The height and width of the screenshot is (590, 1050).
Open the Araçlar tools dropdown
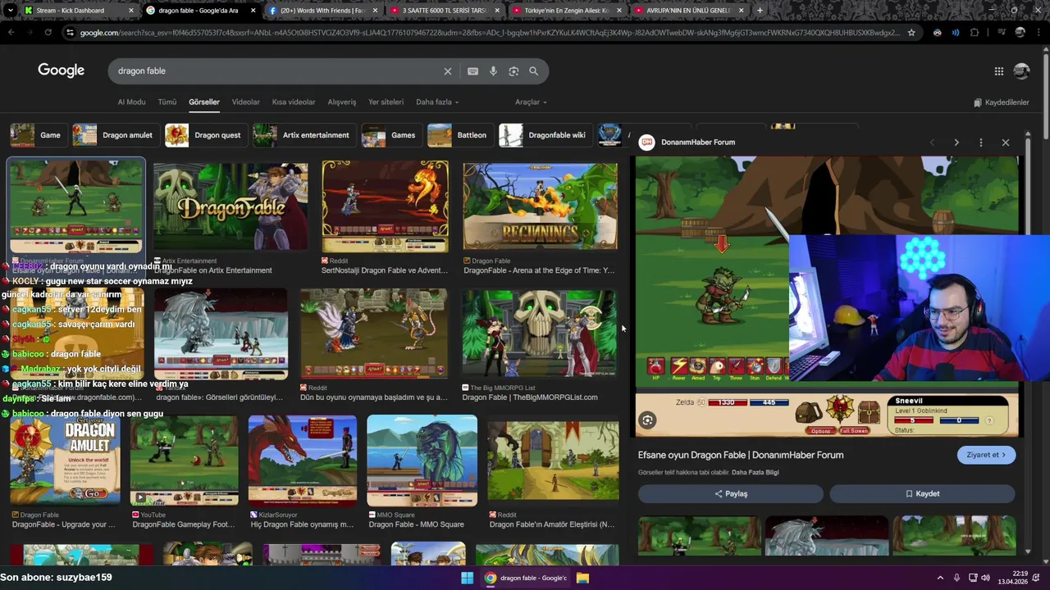click(531, 102)
